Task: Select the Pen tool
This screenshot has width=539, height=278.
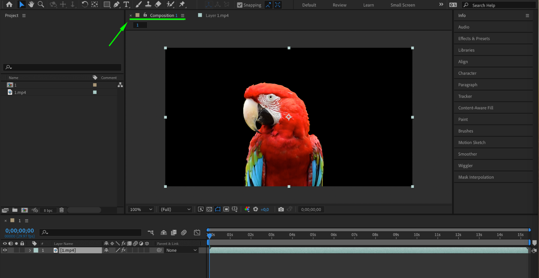Action: pyautogui.click(x=116, y=4)
